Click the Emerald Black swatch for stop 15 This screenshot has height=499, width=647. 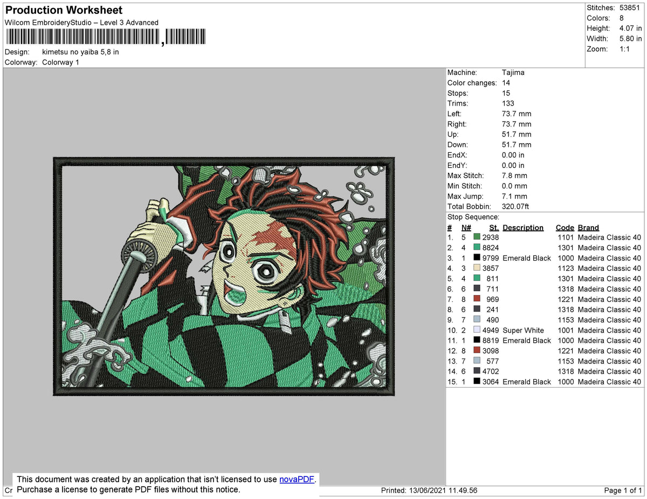pyautogui.click(x=478, y=382)
